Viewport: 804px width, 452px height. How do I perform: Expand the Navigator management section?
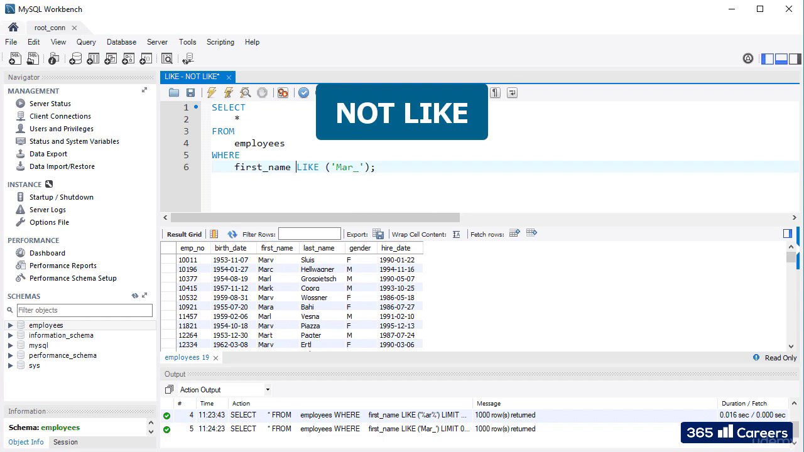click(x=144, y=90)
